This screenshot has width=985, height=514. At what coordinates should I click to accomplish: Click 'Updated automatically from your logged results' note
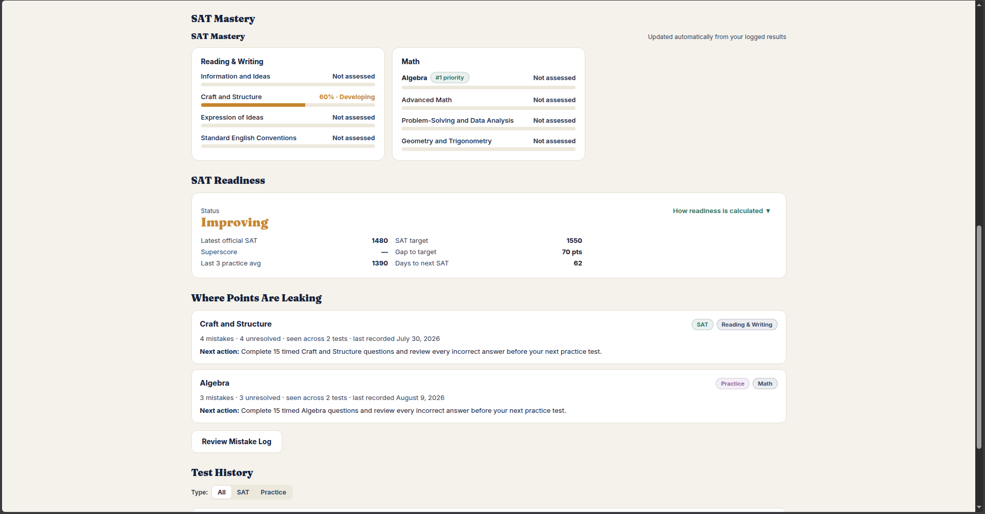pyautogui.click(x=717, y=37)
